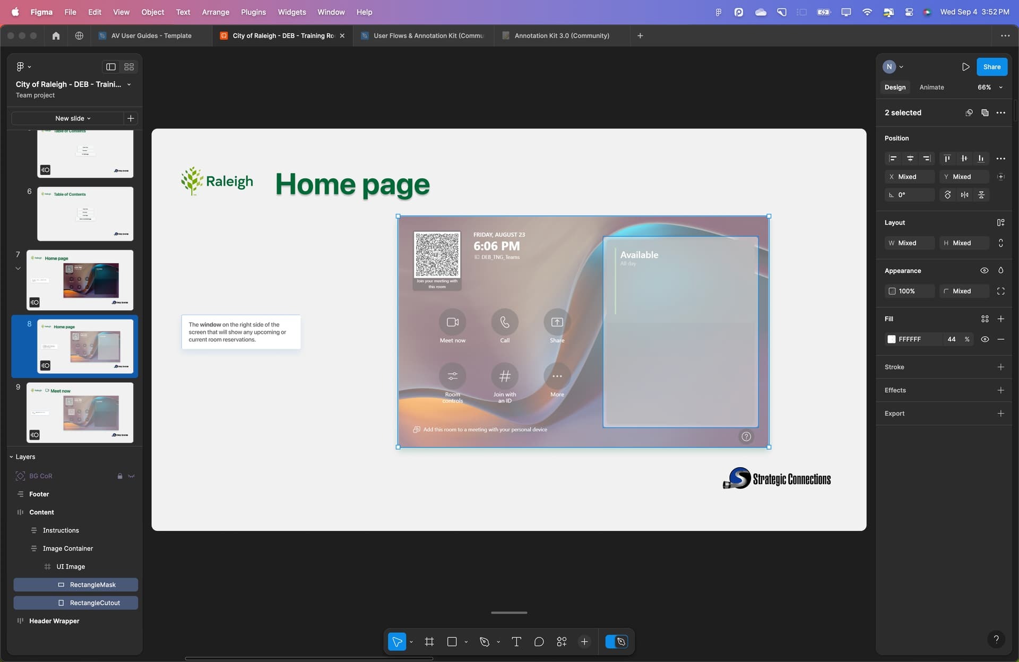Click align vertical centers icon
Screen dimensions: 1019x662
click(964, 159)
